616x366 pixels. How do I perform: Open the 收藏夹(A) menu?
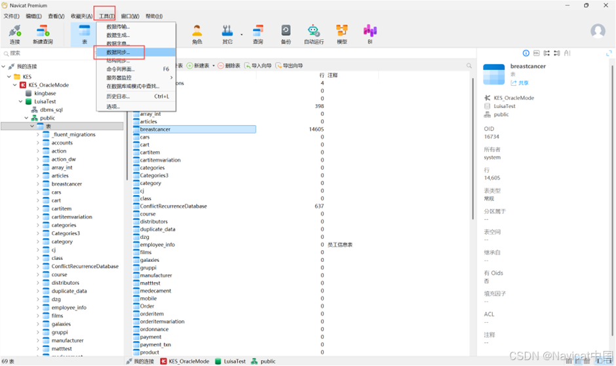pos(81,16)
